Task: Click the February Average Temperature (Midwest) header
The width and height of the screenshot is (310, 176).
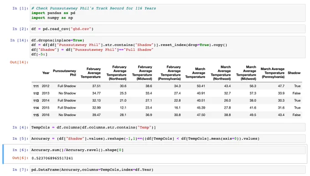Action: coord(142,73)
